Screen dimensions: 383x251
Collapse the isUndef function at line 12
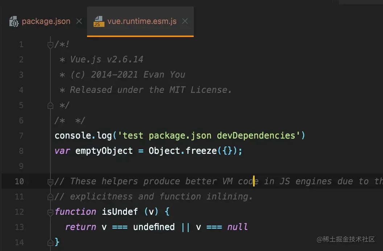point(50,211)
